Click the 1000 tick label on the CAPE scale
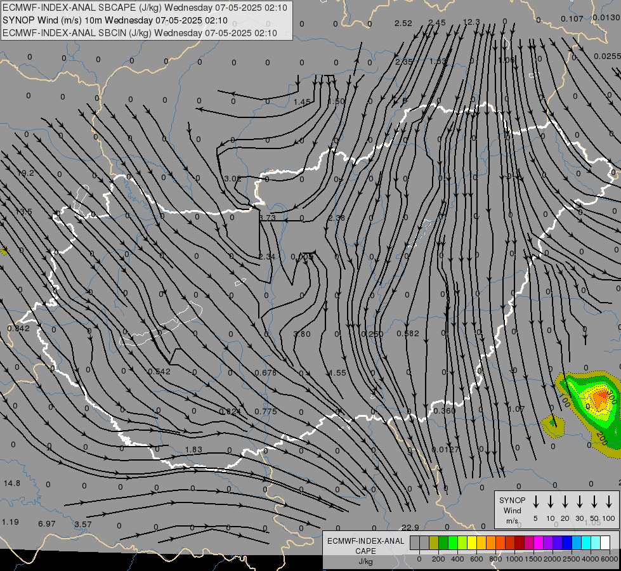621x571 pixels. pyautogui.click(x=514, y=559)
